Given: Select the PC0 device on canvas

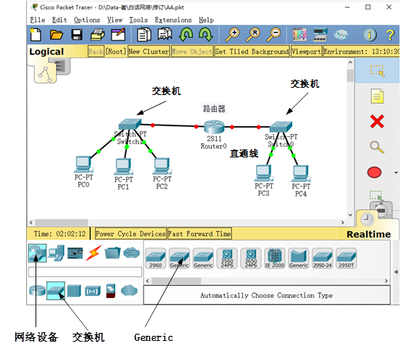Looking at the screenshot, I should [x=83, y=165].
